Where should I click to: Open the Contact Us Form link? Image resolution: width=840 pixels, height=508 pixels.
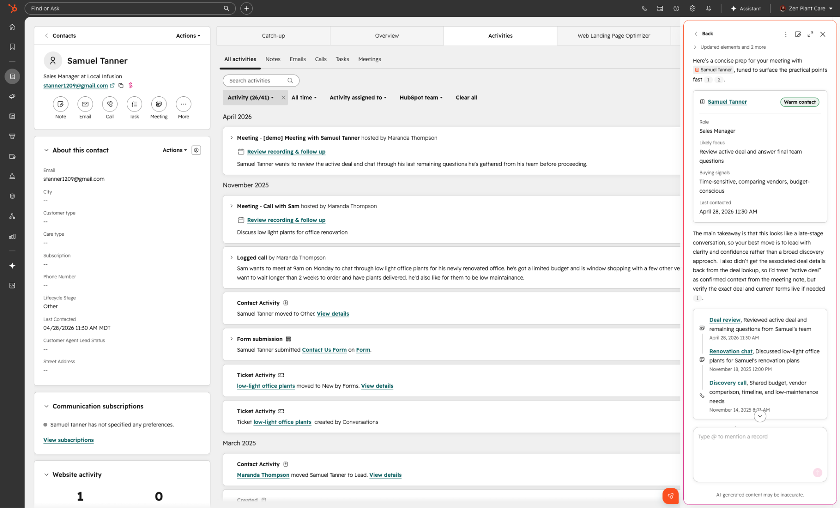tap(324, 350)
